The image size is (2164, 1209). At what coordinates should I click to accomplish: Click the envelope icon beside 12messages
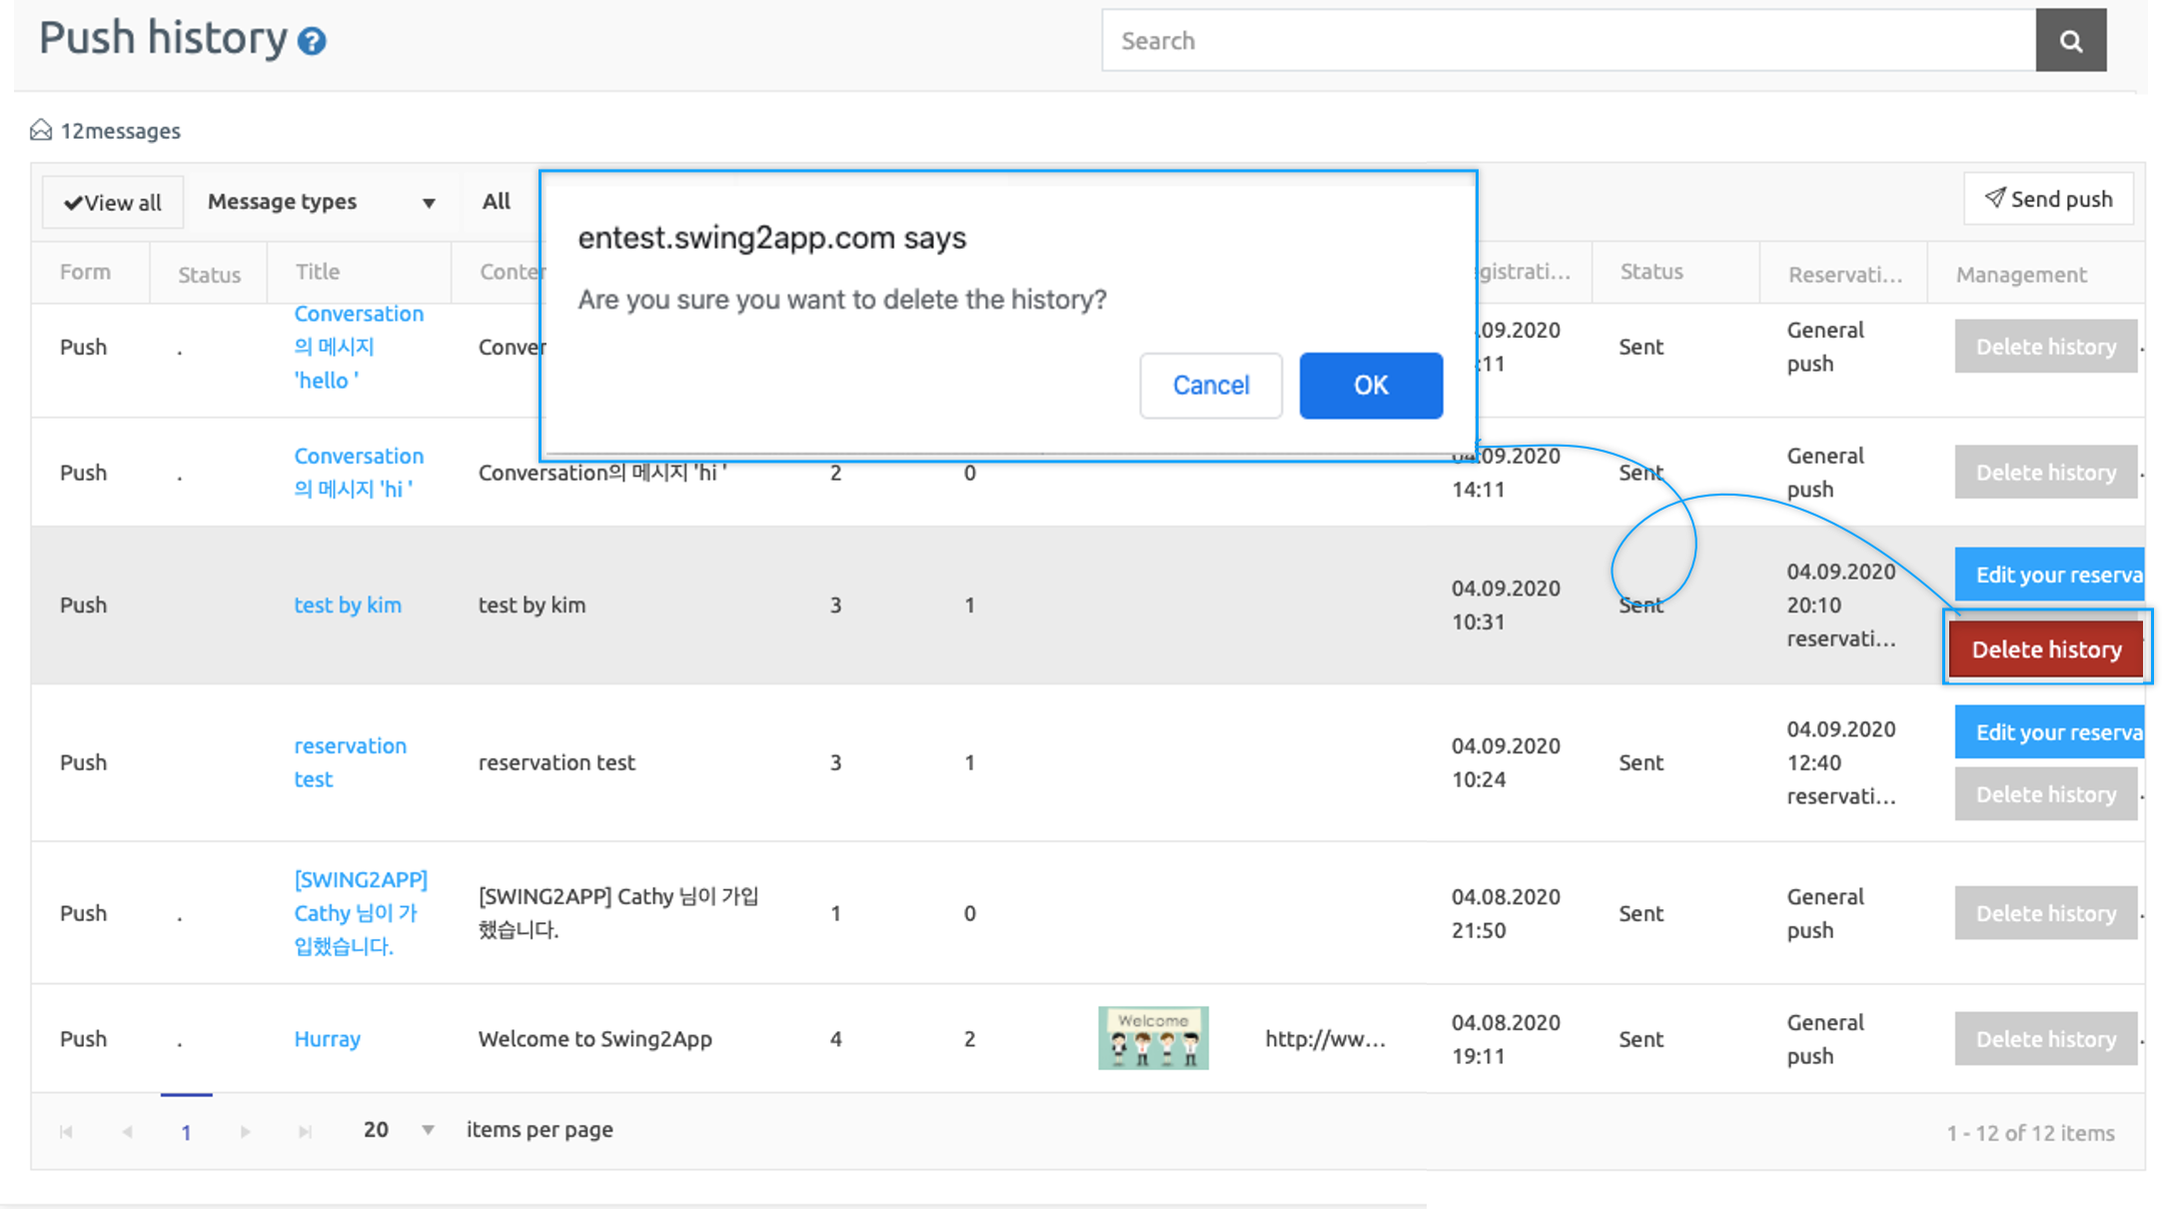(x=41, y=130)
